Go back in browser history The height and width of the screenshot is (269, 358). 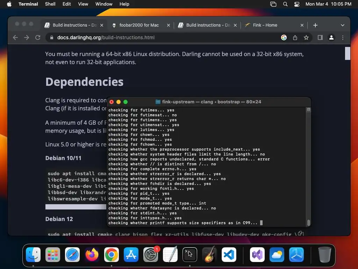[15, 37]
